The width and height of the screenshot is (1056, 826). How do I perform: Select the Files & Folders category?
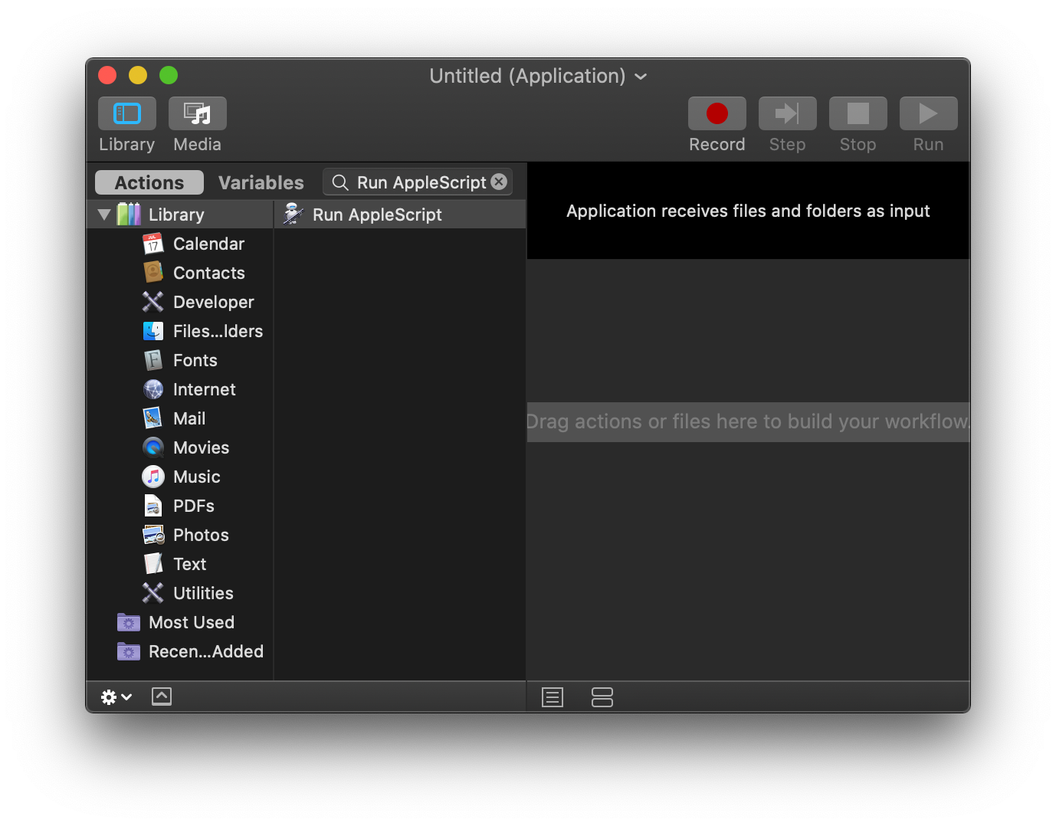[180, 331]
